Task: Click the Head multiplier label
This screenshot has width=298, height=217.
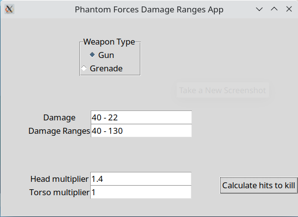Action: coord(60,179)
